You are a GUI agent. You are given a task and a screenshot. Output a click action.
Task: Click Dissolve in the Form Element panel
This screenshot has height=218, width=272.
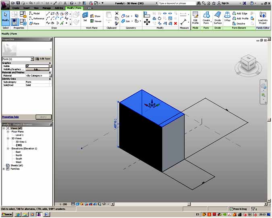click(240, 24)
